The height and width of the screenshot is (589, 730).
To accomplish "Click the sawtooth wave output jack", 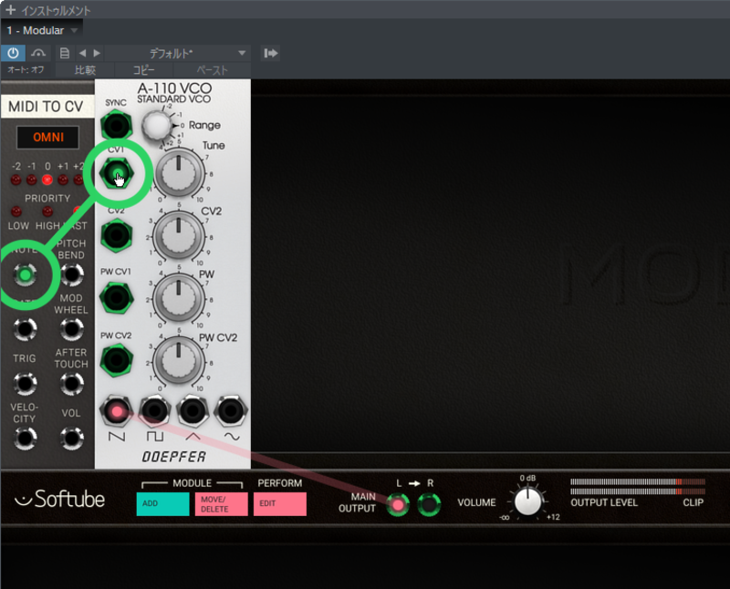I will [117, 411].
